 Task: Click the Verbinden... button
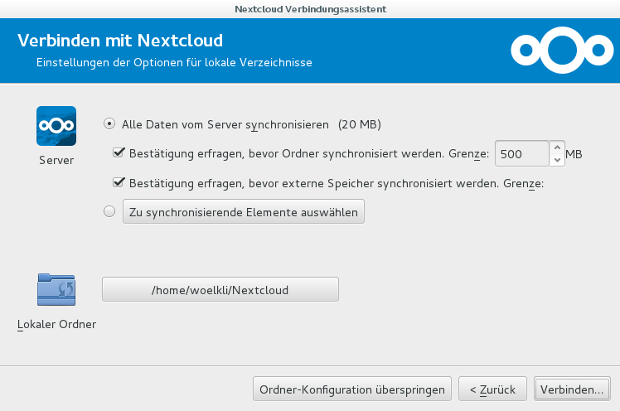572,389
